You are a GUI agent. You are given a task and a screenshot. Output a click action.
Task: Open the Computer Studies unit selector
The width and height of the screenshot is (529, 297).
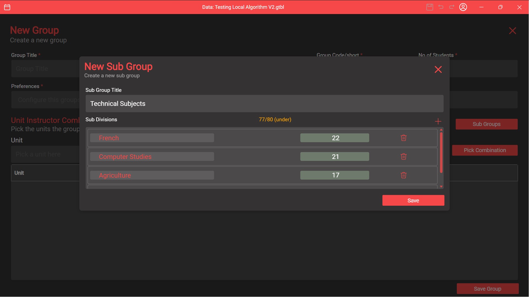152,156
